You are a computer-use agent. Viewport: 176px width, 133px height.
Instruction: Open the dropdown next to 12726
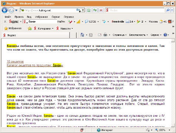pyautogui.click(x=98, y=22)
